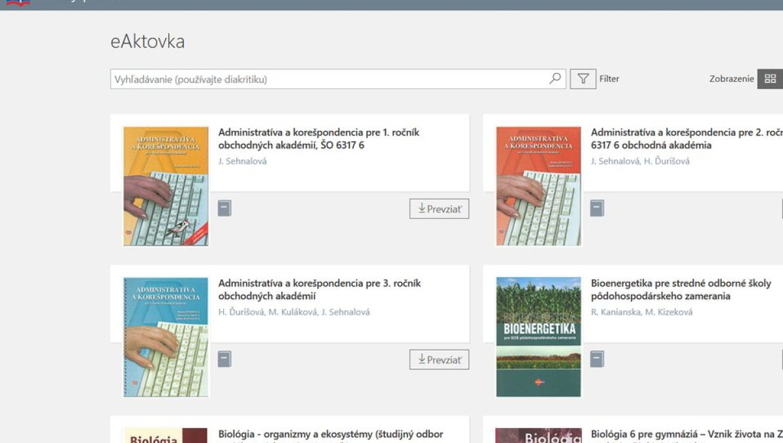Viewport: 783px width, 443px height.
Task: Download Administratíva a korešpondencia 1. ročník with Prevziať
Action: [439, 208]
